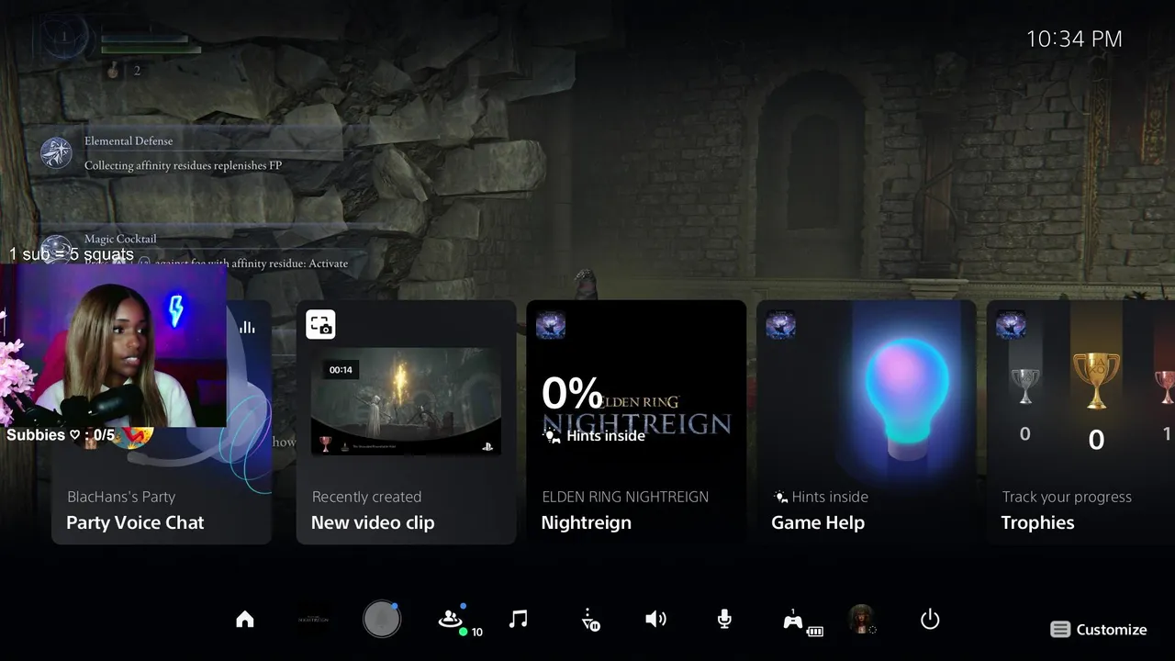Click the '1 sub = 5 squats' overlay text

[72, 254]
